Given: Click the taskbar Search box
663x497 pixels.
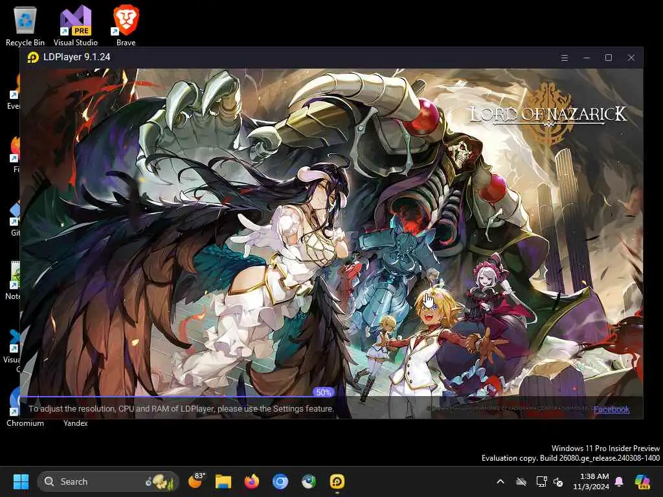Looking at the screenshot, I should coord(108,481).
